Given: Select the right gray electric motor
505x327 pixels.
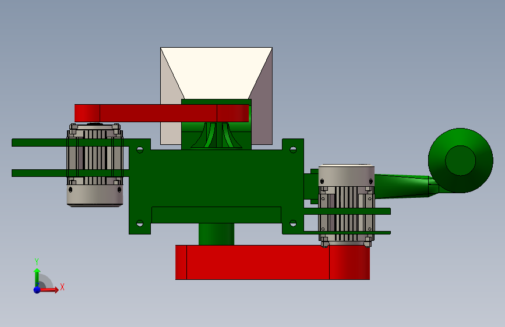Looking at the screenshot, I should pos(347,205).
